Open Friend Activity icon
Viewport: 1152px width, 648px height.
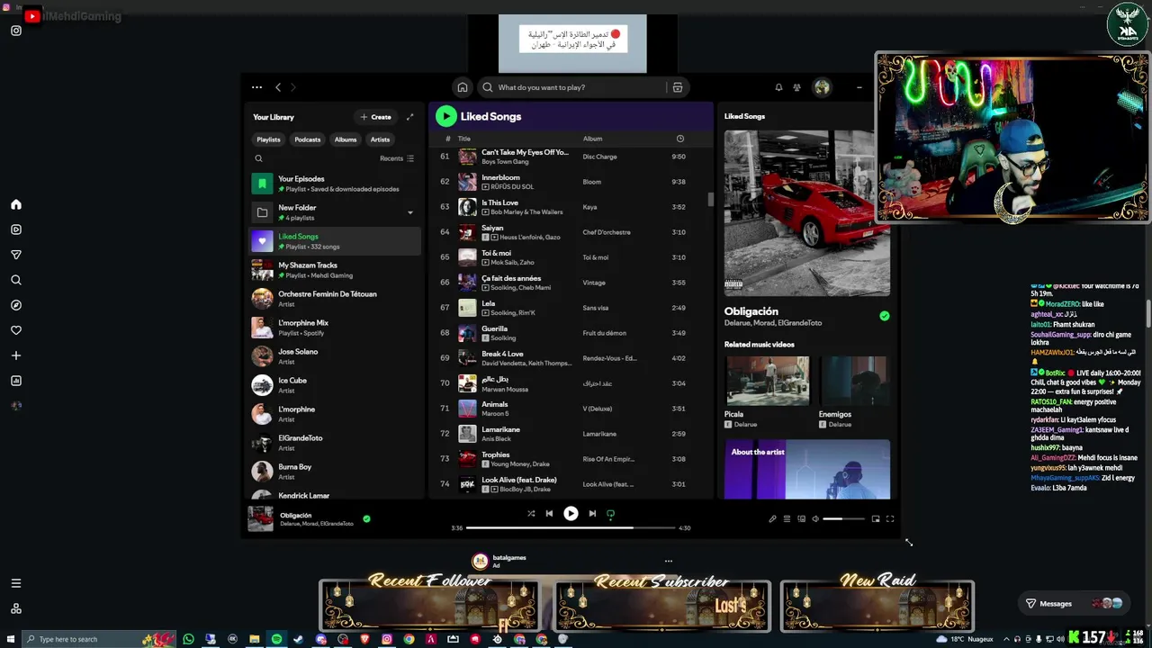pos(797,87)
